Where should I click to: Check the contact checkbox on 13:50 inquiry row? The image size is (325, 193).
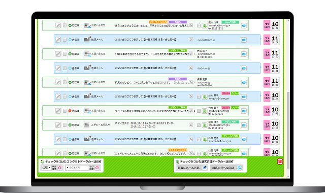[x=64, y=54]
